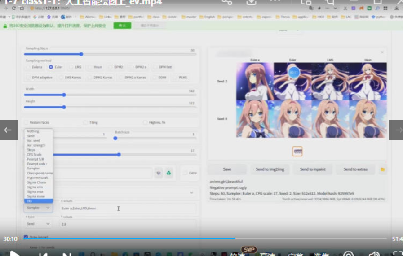Screen dimensions: 403x256
Task: Go to previous item with left arrow
Action: click(8, 130)
